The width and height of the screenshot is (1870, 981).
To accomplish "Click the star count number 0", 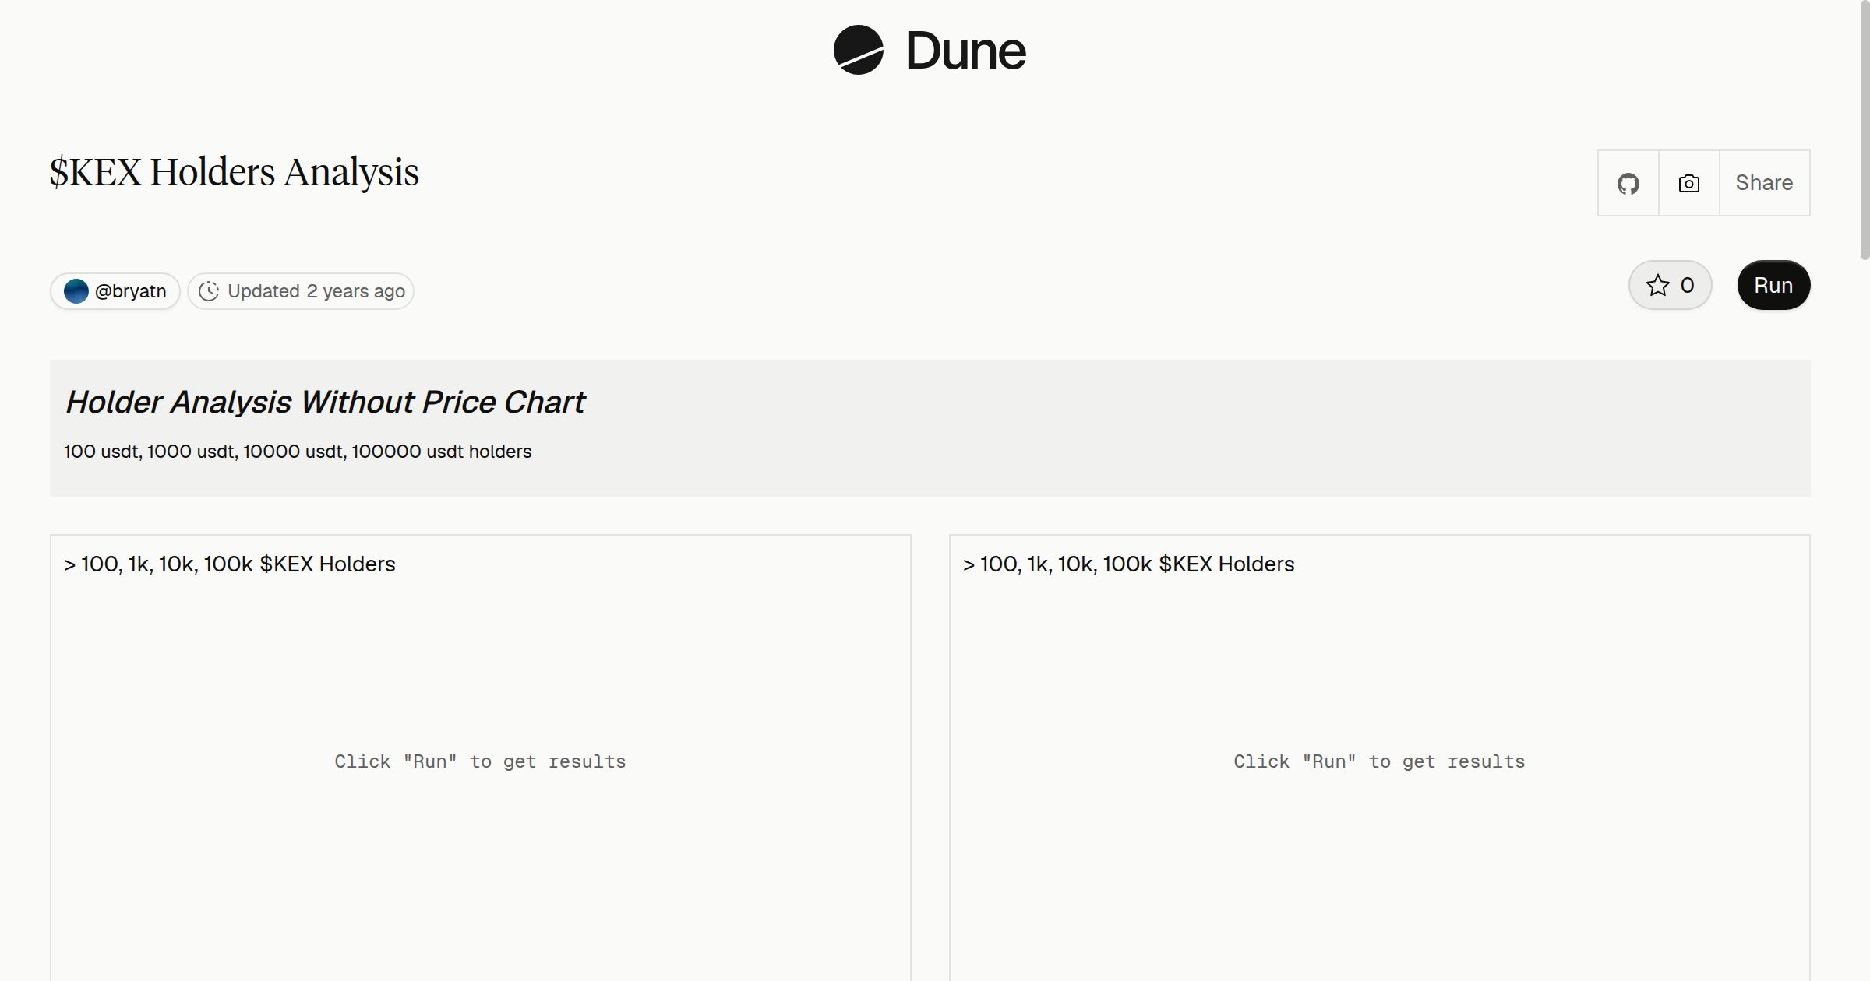I will pyautogui.click(x=1687, y=286).
